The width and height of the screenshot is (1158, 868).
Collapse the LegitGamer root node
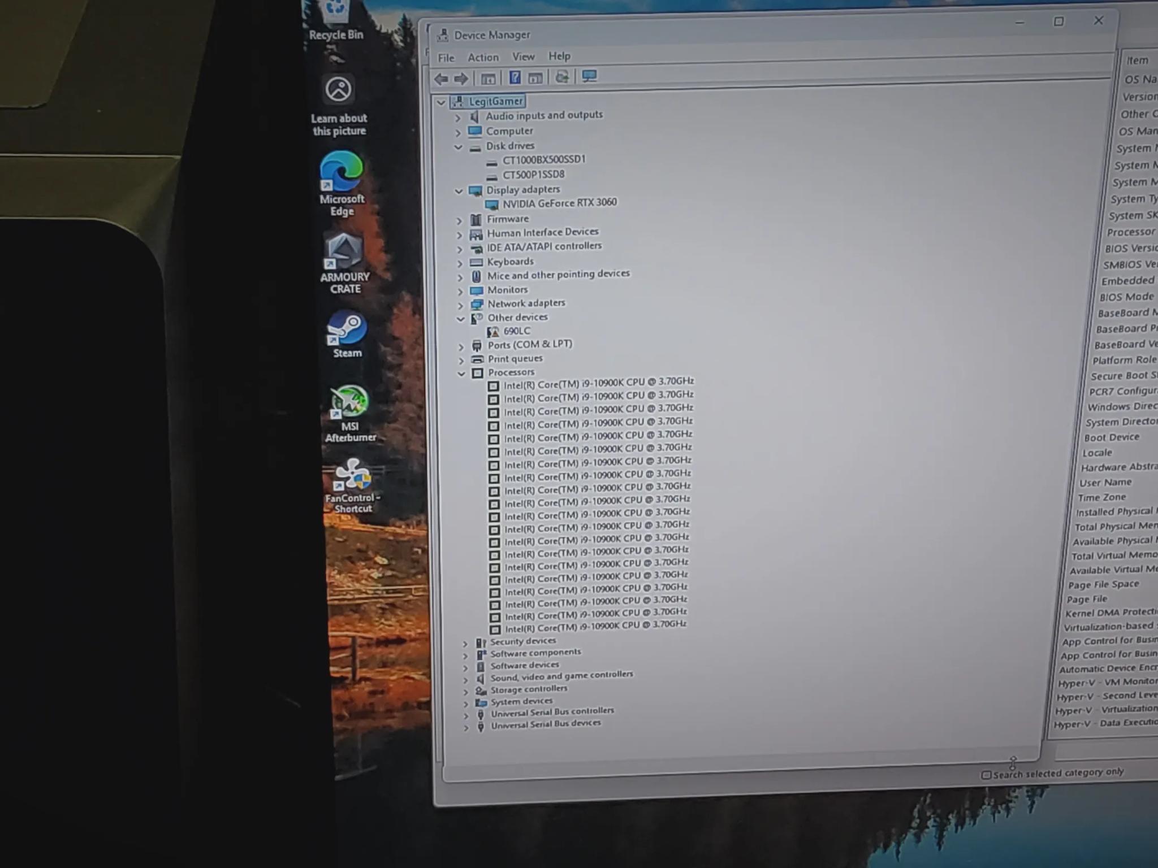pyautogui.click(x=441, y=103)
